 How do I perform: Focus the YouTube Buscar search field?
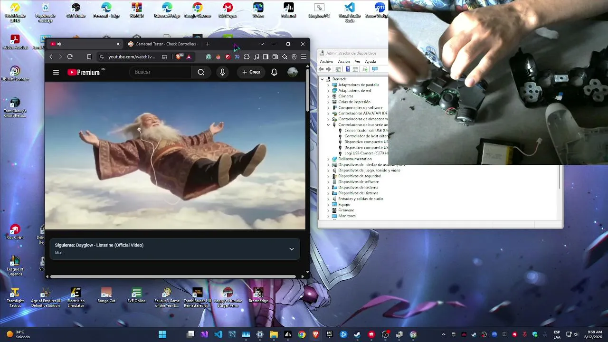coord(161,72)
